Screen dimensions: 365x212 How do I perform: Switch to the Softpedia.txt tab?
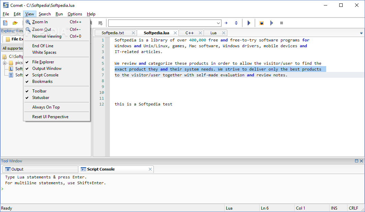[x=113, y=33]
